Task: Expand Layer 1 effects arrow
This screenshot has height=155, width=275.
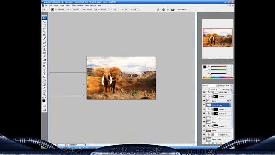Action: pos(230,101)
